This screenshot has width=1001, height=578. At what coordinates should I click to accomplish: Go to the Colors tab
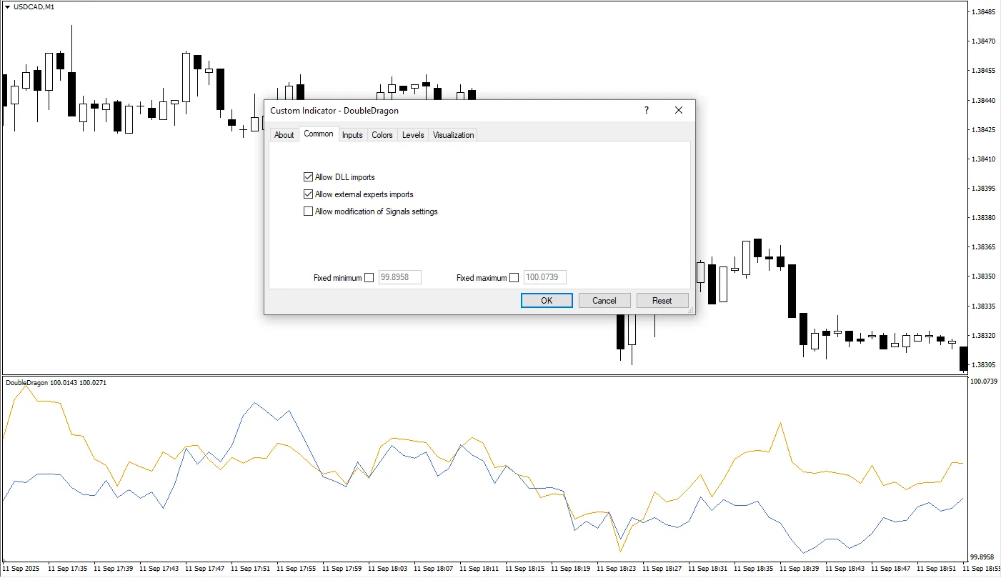click(382, 135)
